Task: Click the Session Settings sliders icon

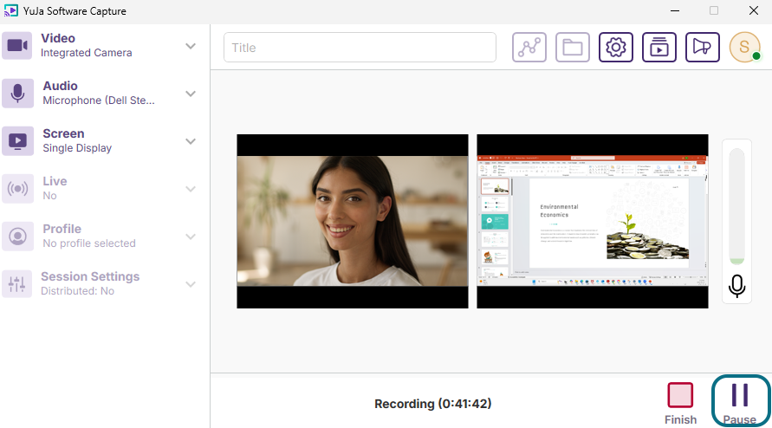Action: (x=17, y=284)
